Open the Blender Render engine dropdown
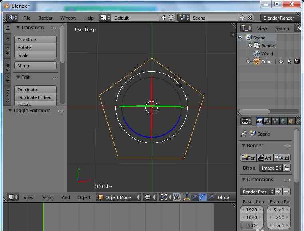 279,18
